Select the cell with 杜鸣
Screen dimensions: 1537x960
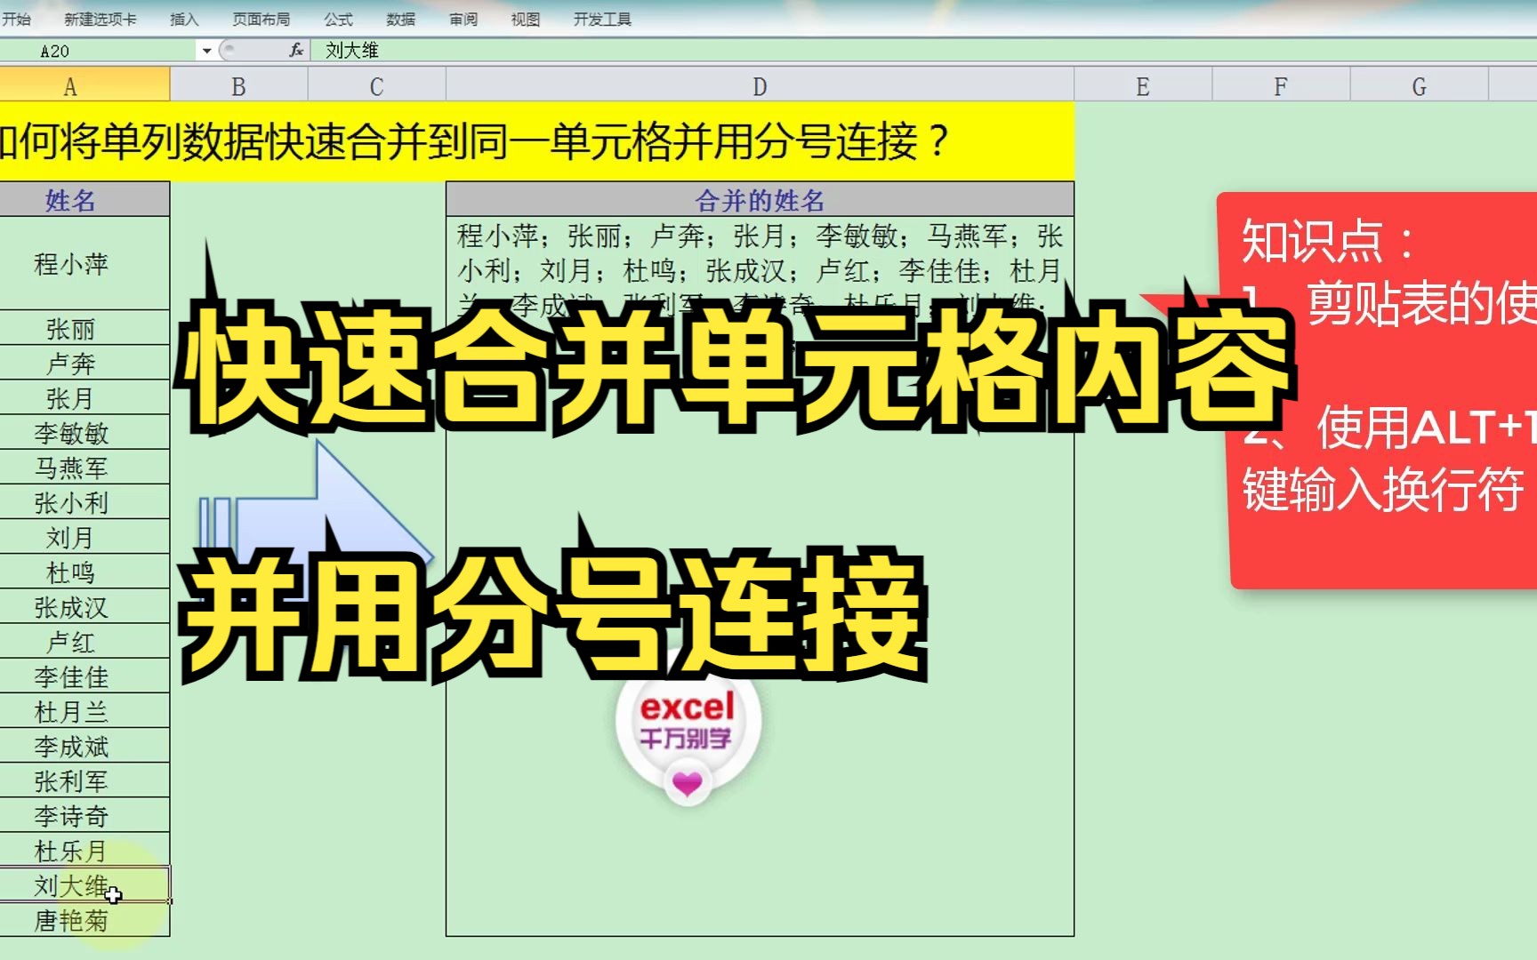point(84,572)
